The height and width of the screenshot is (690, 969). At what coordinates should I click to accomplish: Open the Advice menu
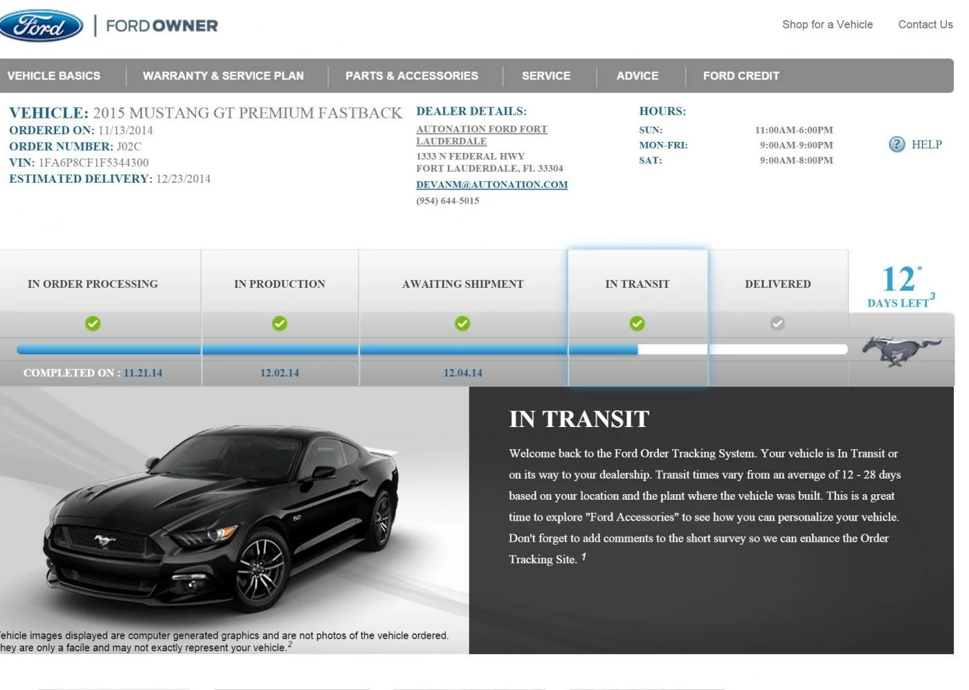(x=637, y=76)
